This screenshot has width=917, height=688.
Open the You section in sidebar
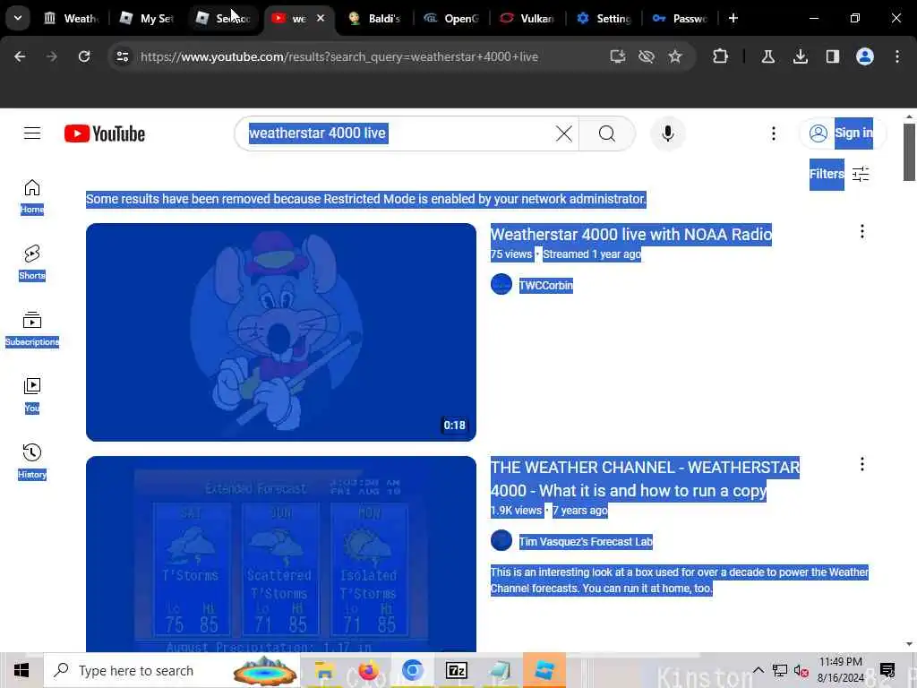(x=32, y=395)
